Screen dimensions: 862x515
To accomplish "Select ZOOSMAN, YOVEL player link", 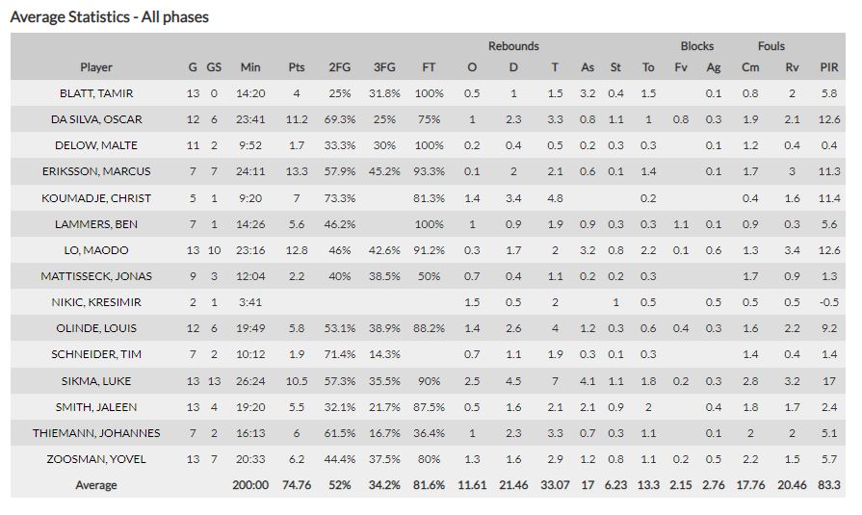I will click(x=96, y=459).
